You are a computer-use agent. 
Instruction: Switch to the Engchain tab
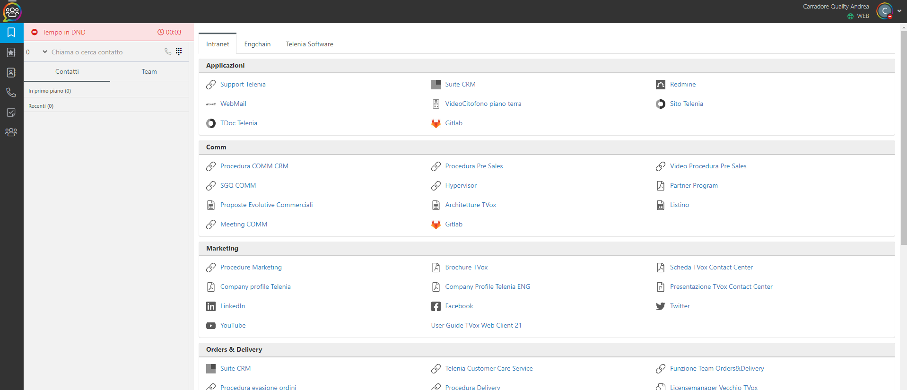257,44
